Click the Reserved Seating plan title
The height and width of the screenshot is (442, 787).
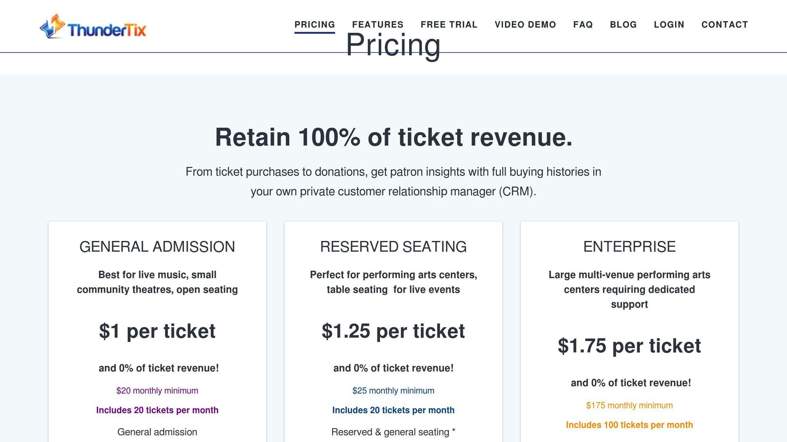(x=393, y=247)
